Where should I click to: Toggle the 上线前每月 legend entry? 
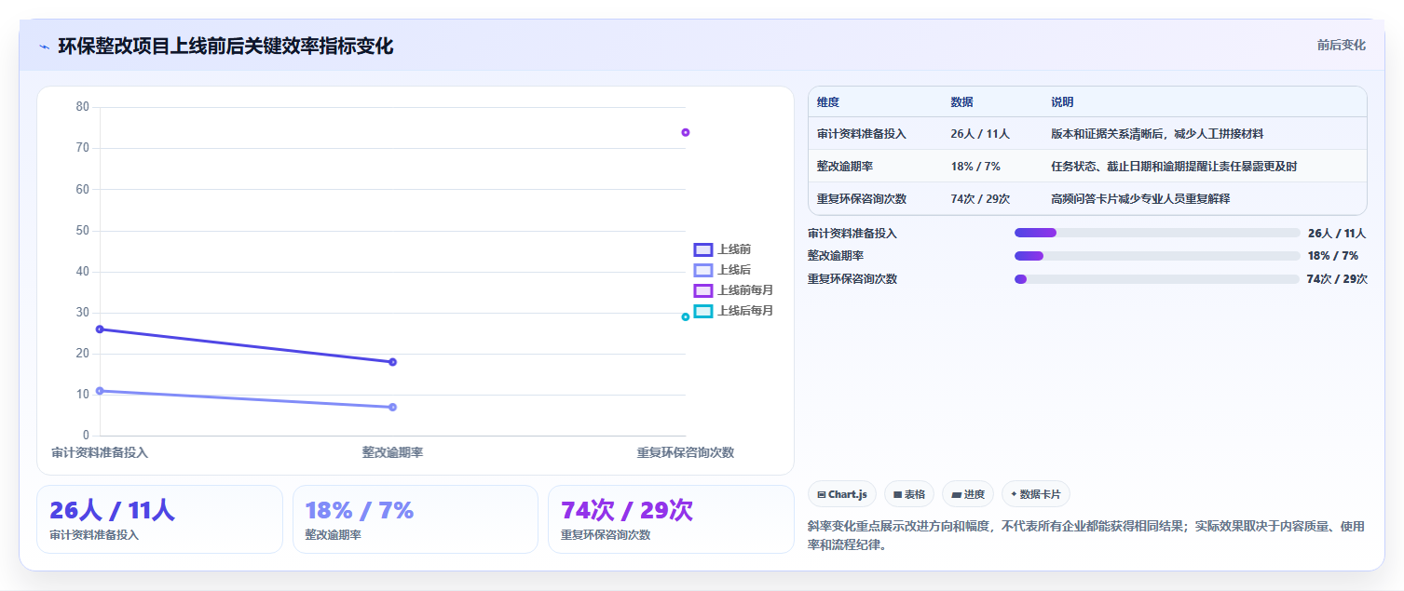pyautogui.click(x=734, y=290)
